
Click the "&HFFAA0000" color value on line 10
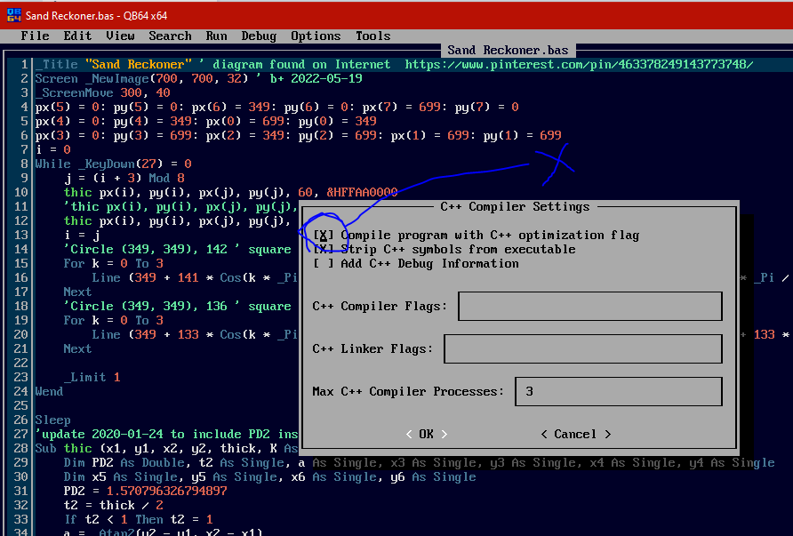click(x=362, y=192)
